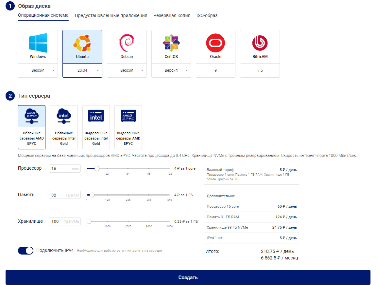Click the Тип сервера heading
This screenshot has height=285, width=378.
click(34, 96)
